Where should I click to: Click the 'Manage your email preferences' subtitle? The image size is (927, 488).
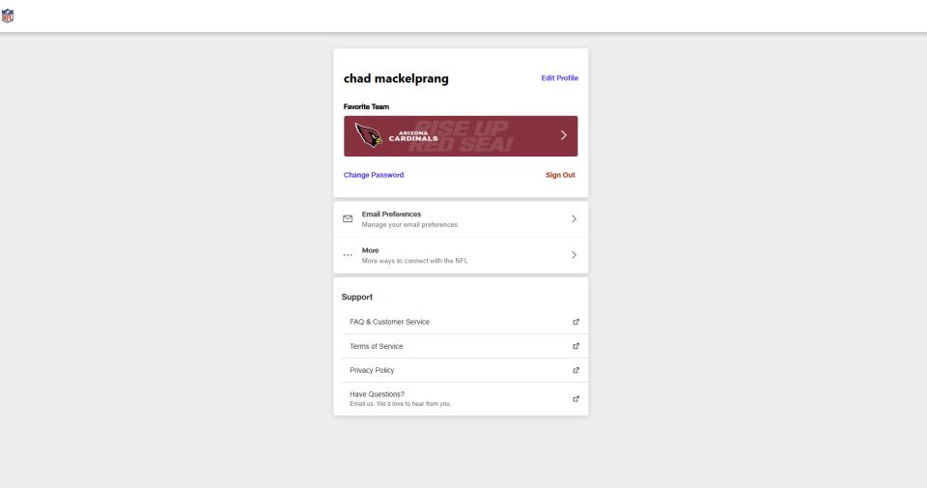[x=409, y=225]
